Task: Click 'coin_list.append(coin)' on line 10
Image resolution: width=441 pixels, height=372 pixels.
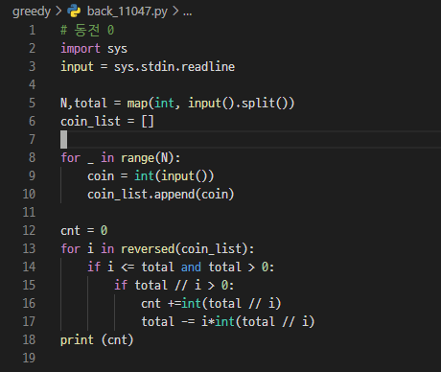Action: pos(161,195)
